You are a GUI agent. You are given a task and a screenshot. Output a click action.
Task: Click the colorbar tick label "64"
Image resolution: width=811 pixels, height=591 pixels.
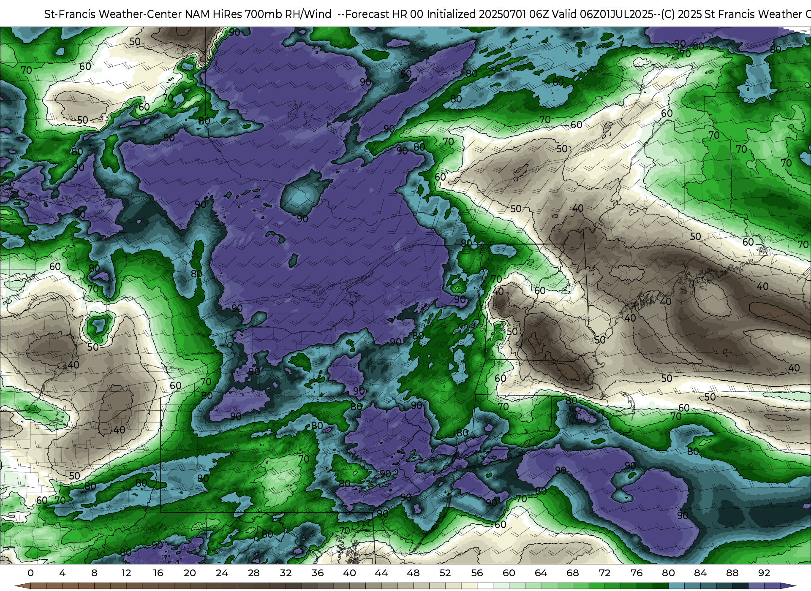[541, 573]
